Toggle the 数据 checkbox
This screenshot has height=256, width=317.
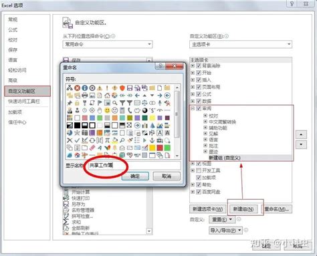(199, 101)
